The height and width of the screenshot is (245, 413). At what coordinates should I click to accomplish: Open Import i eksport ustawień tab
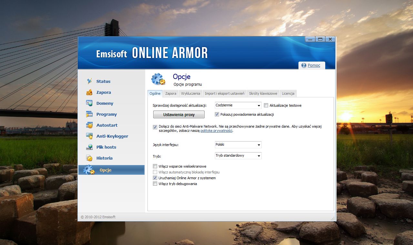point(225,93)
